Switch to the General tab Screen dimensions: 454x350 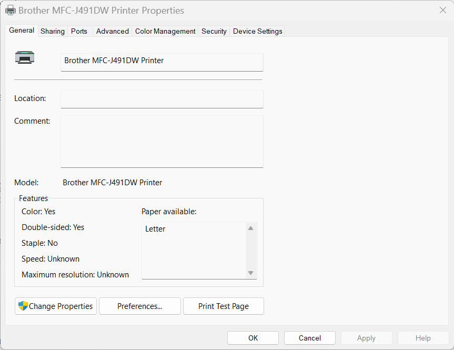pyautogui.click(x=22, y=31)
